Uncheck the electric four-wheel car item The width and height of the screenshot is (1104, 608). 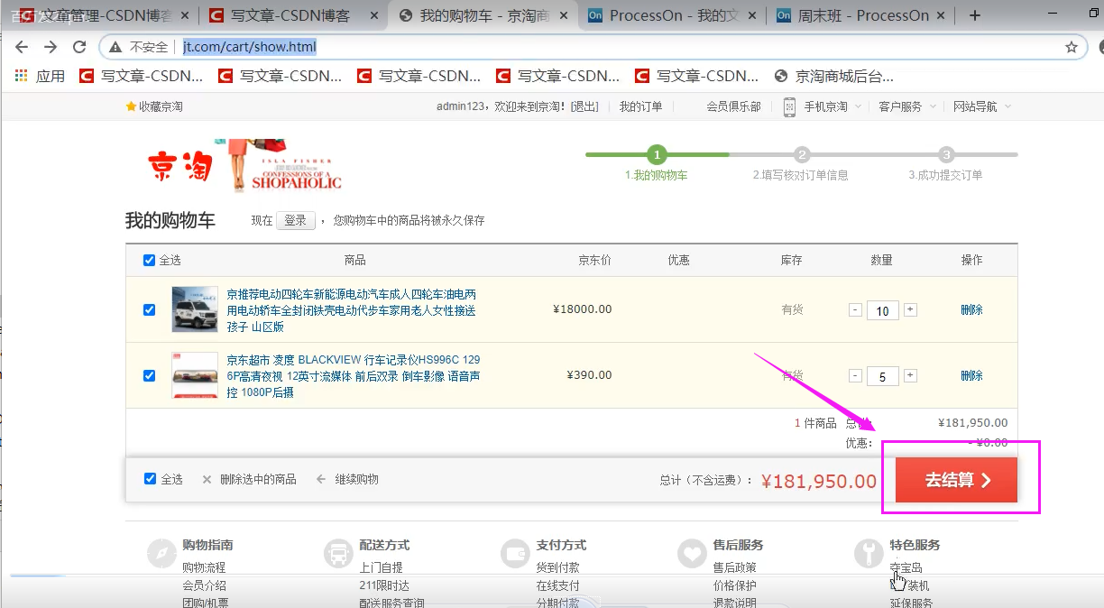[x=150, y=309]
